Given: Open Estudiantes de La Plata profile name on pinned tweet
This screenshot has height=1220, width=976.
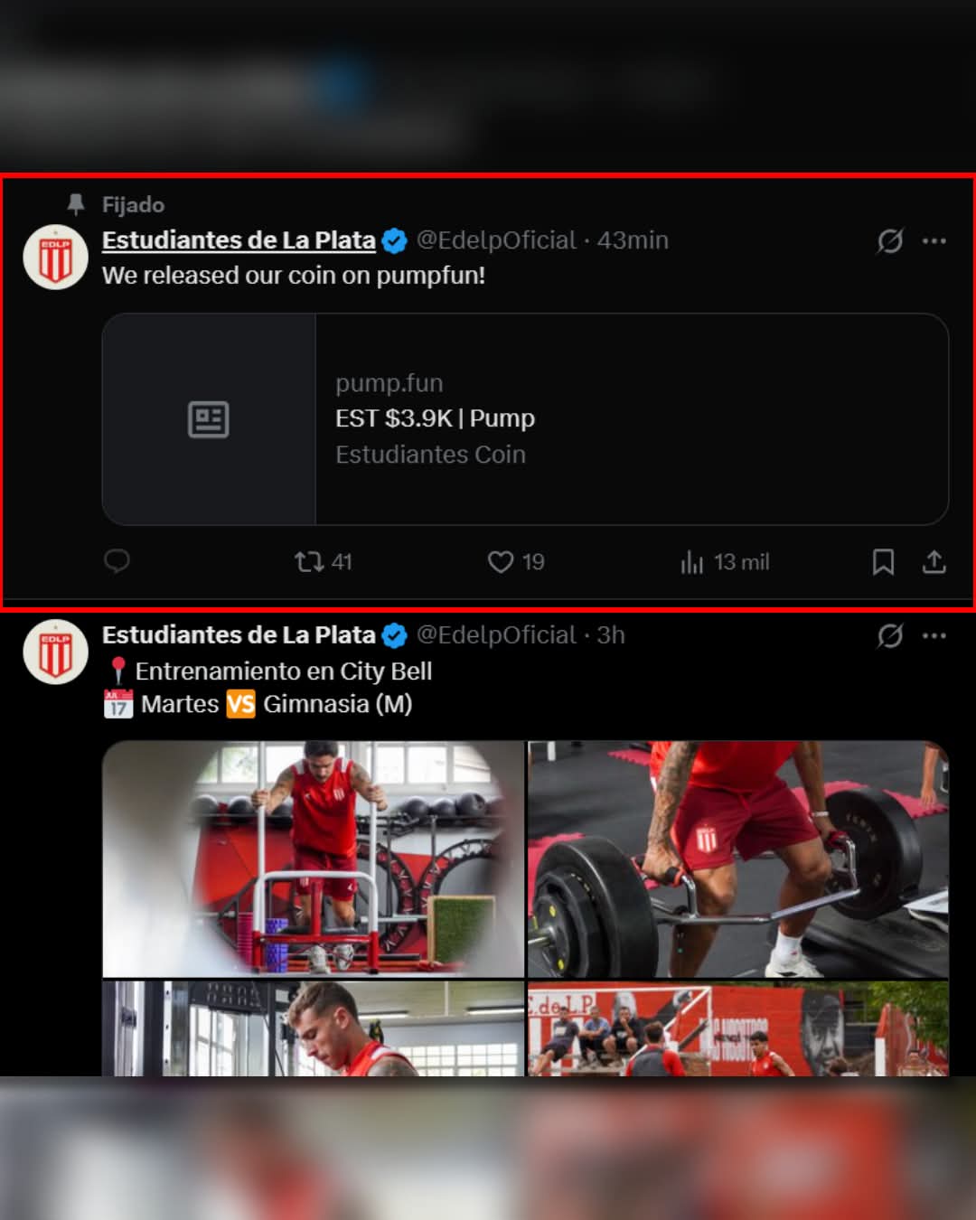Looking at the screenshot, I should click(x=239, y=240).
